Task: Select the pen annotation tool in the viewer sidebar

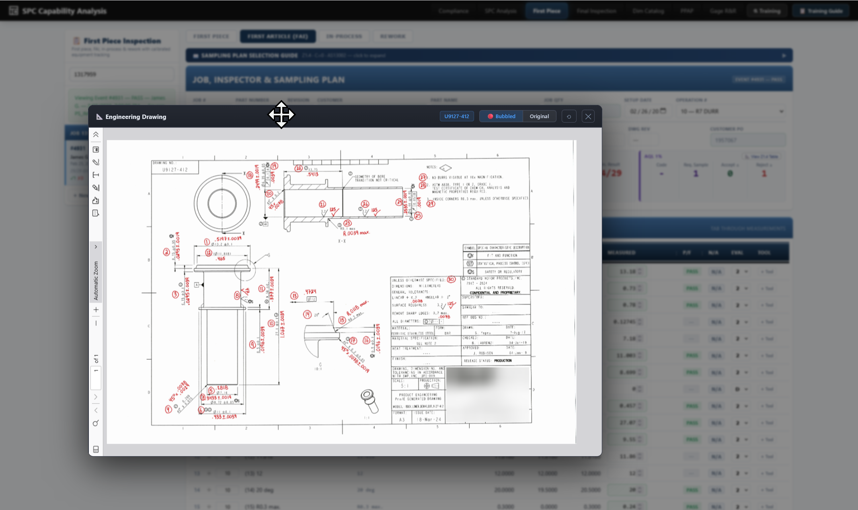Action: (96, 162)
